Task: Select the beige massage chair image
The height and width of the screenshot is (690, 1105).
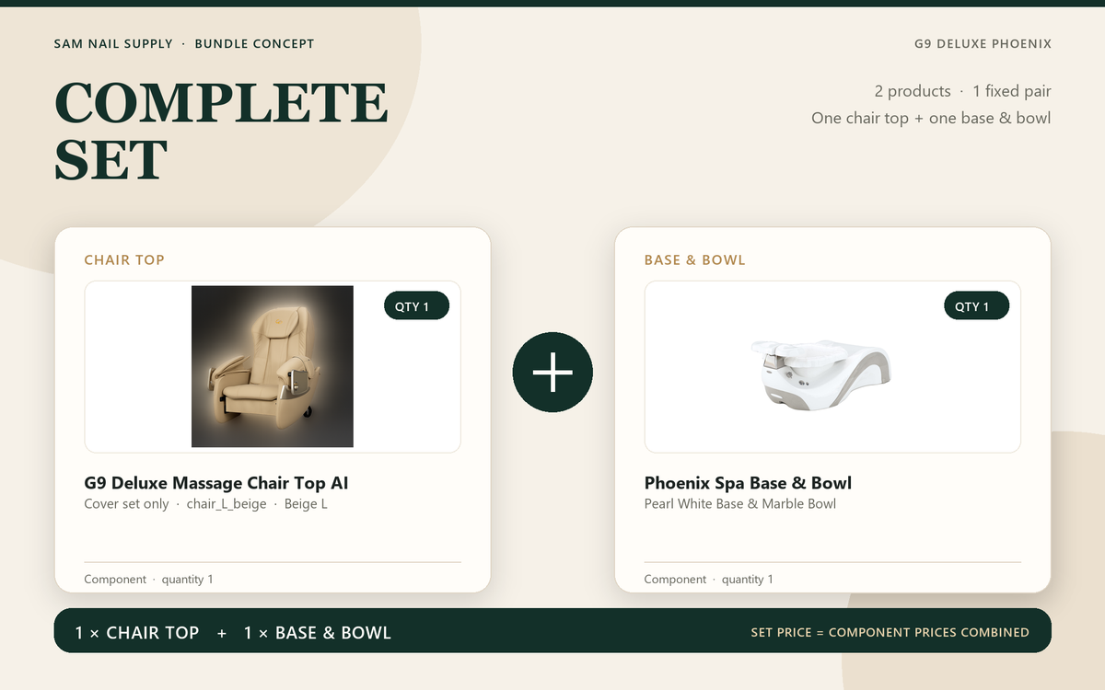Action: 273,366
